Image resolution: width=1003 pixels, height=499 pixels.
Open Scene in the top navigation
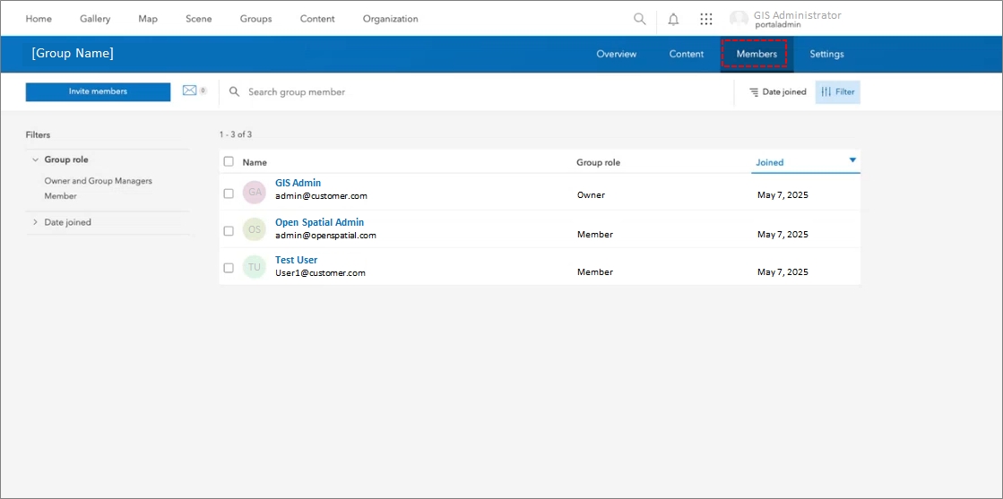tap(199, 19)
